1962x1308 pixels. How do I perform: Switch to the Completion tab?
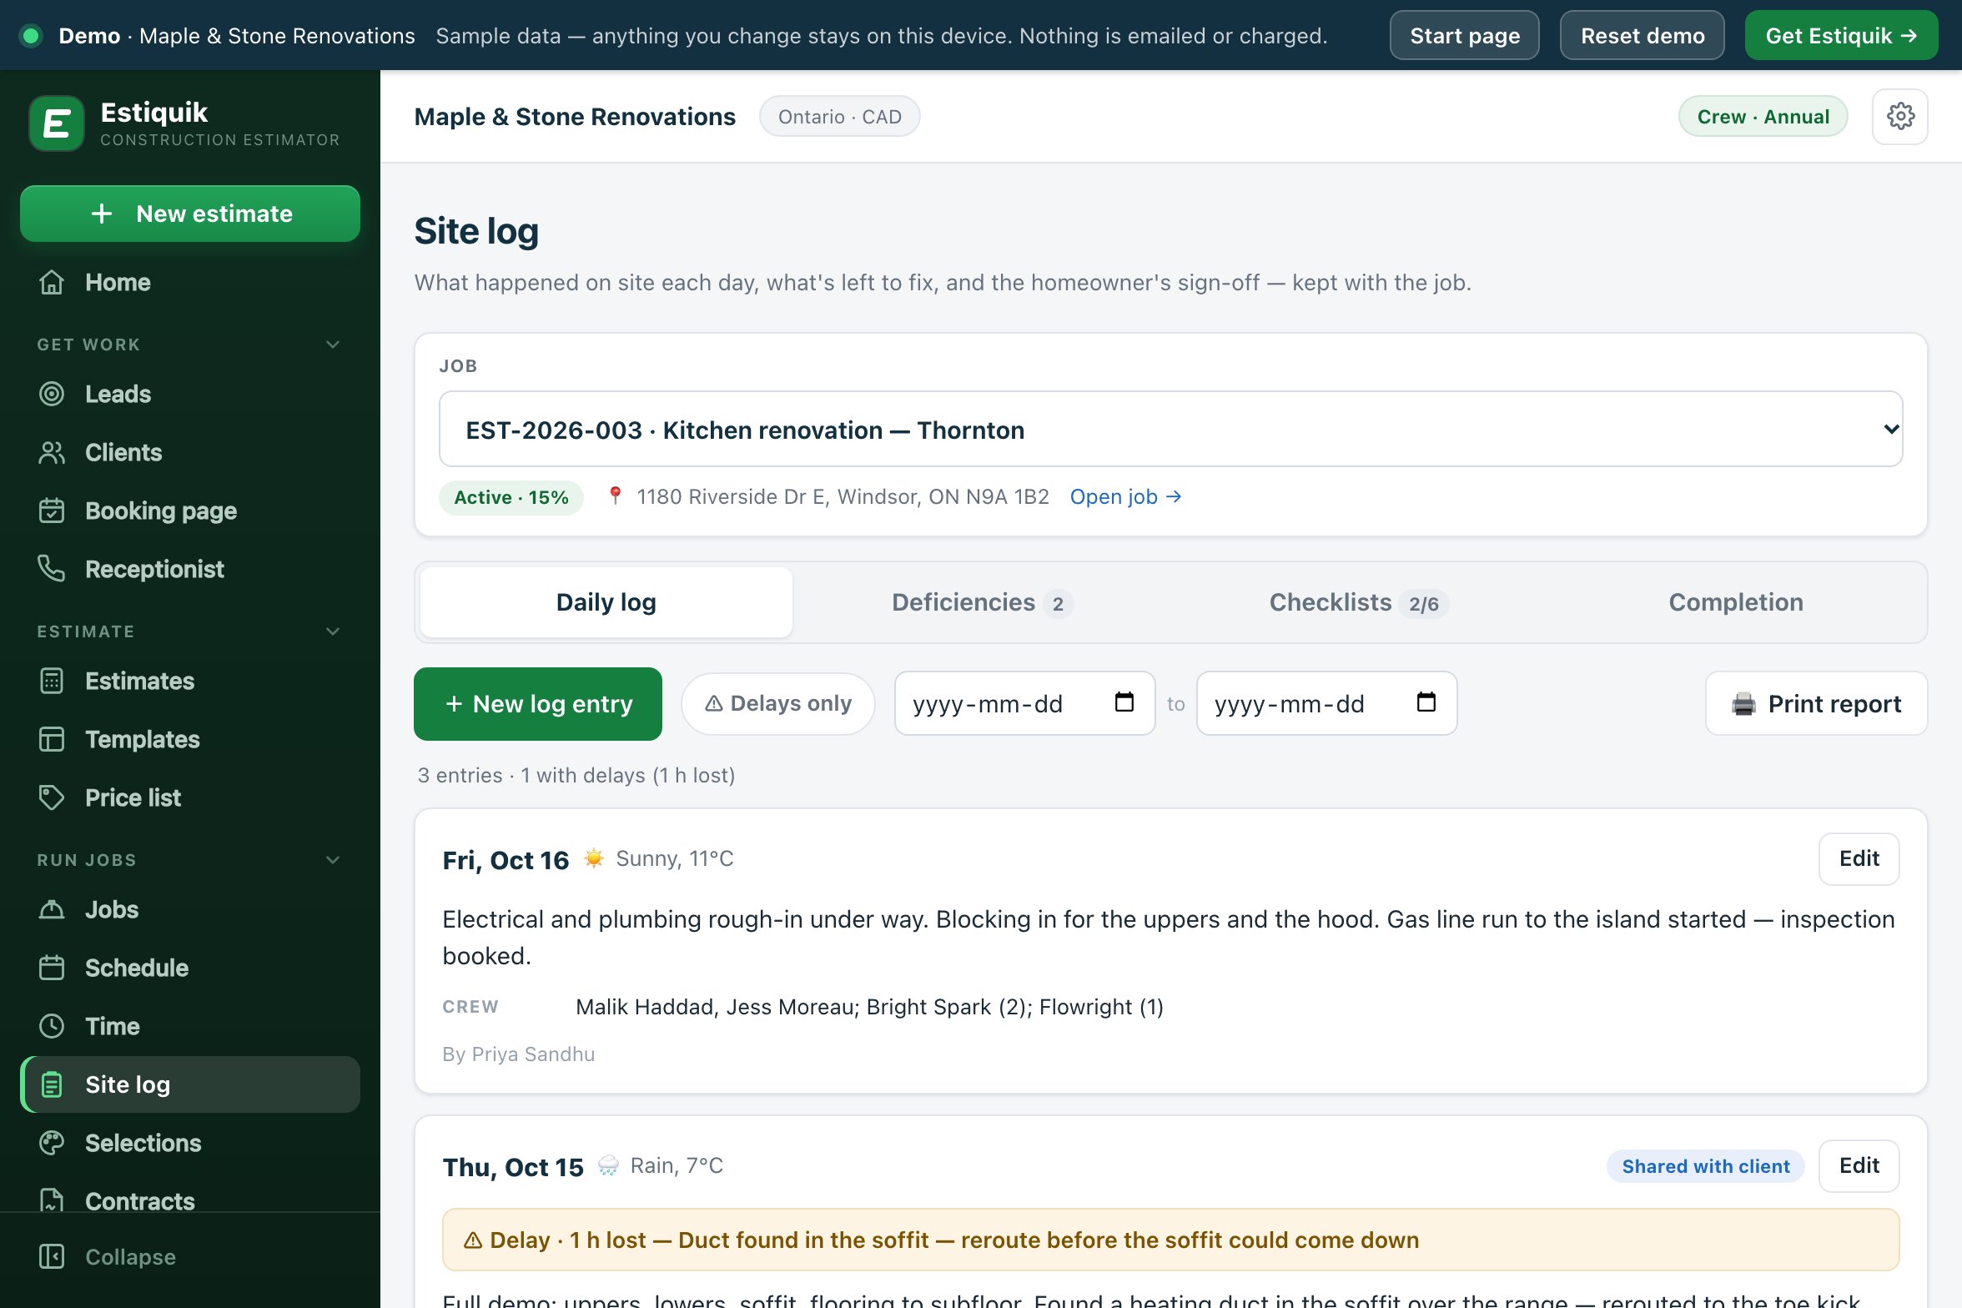coord(1735,602)
